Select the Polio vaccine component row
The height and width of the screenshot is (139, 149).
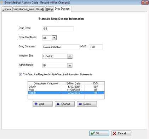(66, 90)
